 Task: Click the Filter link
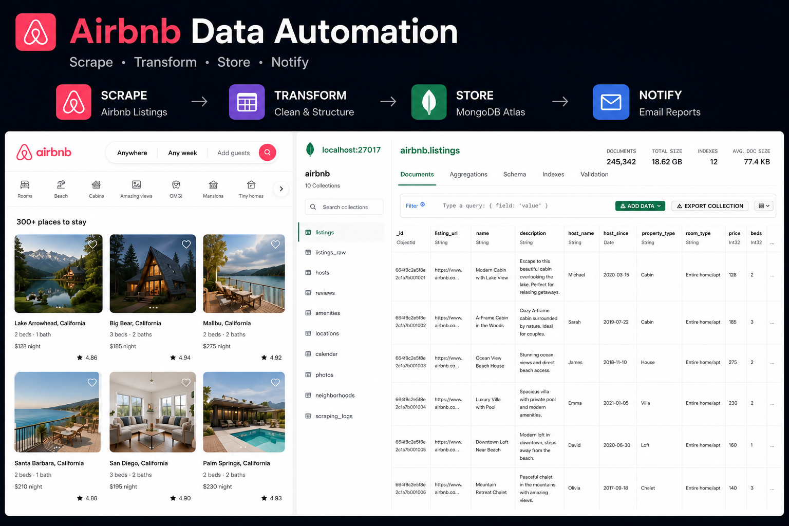point(412,206)
